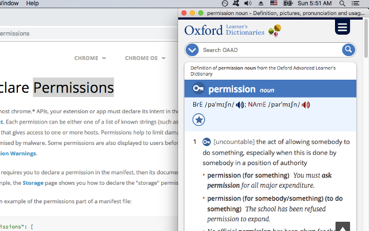Viewport: 369px width, 231px height.
Task: Click the antivirus-style icon in menu bar
Action: [x=236, y=3]
